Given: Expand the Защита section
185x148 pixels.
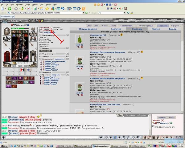Looking at the screenshot, I should 40,56.
